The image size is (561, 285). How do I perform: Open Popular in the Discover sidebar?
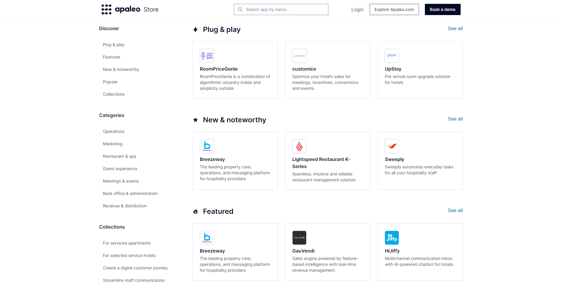110,82
